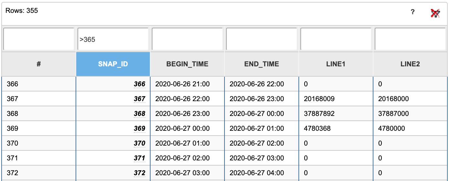The width and height of the screenshot is (449, 181).
Task: Focus the SNAP_ID filter field containing >365
Action: click(x=113, y=39)
